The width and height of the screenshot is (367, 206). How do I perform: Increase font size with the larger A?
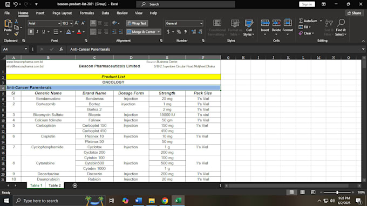coord(76,23)
